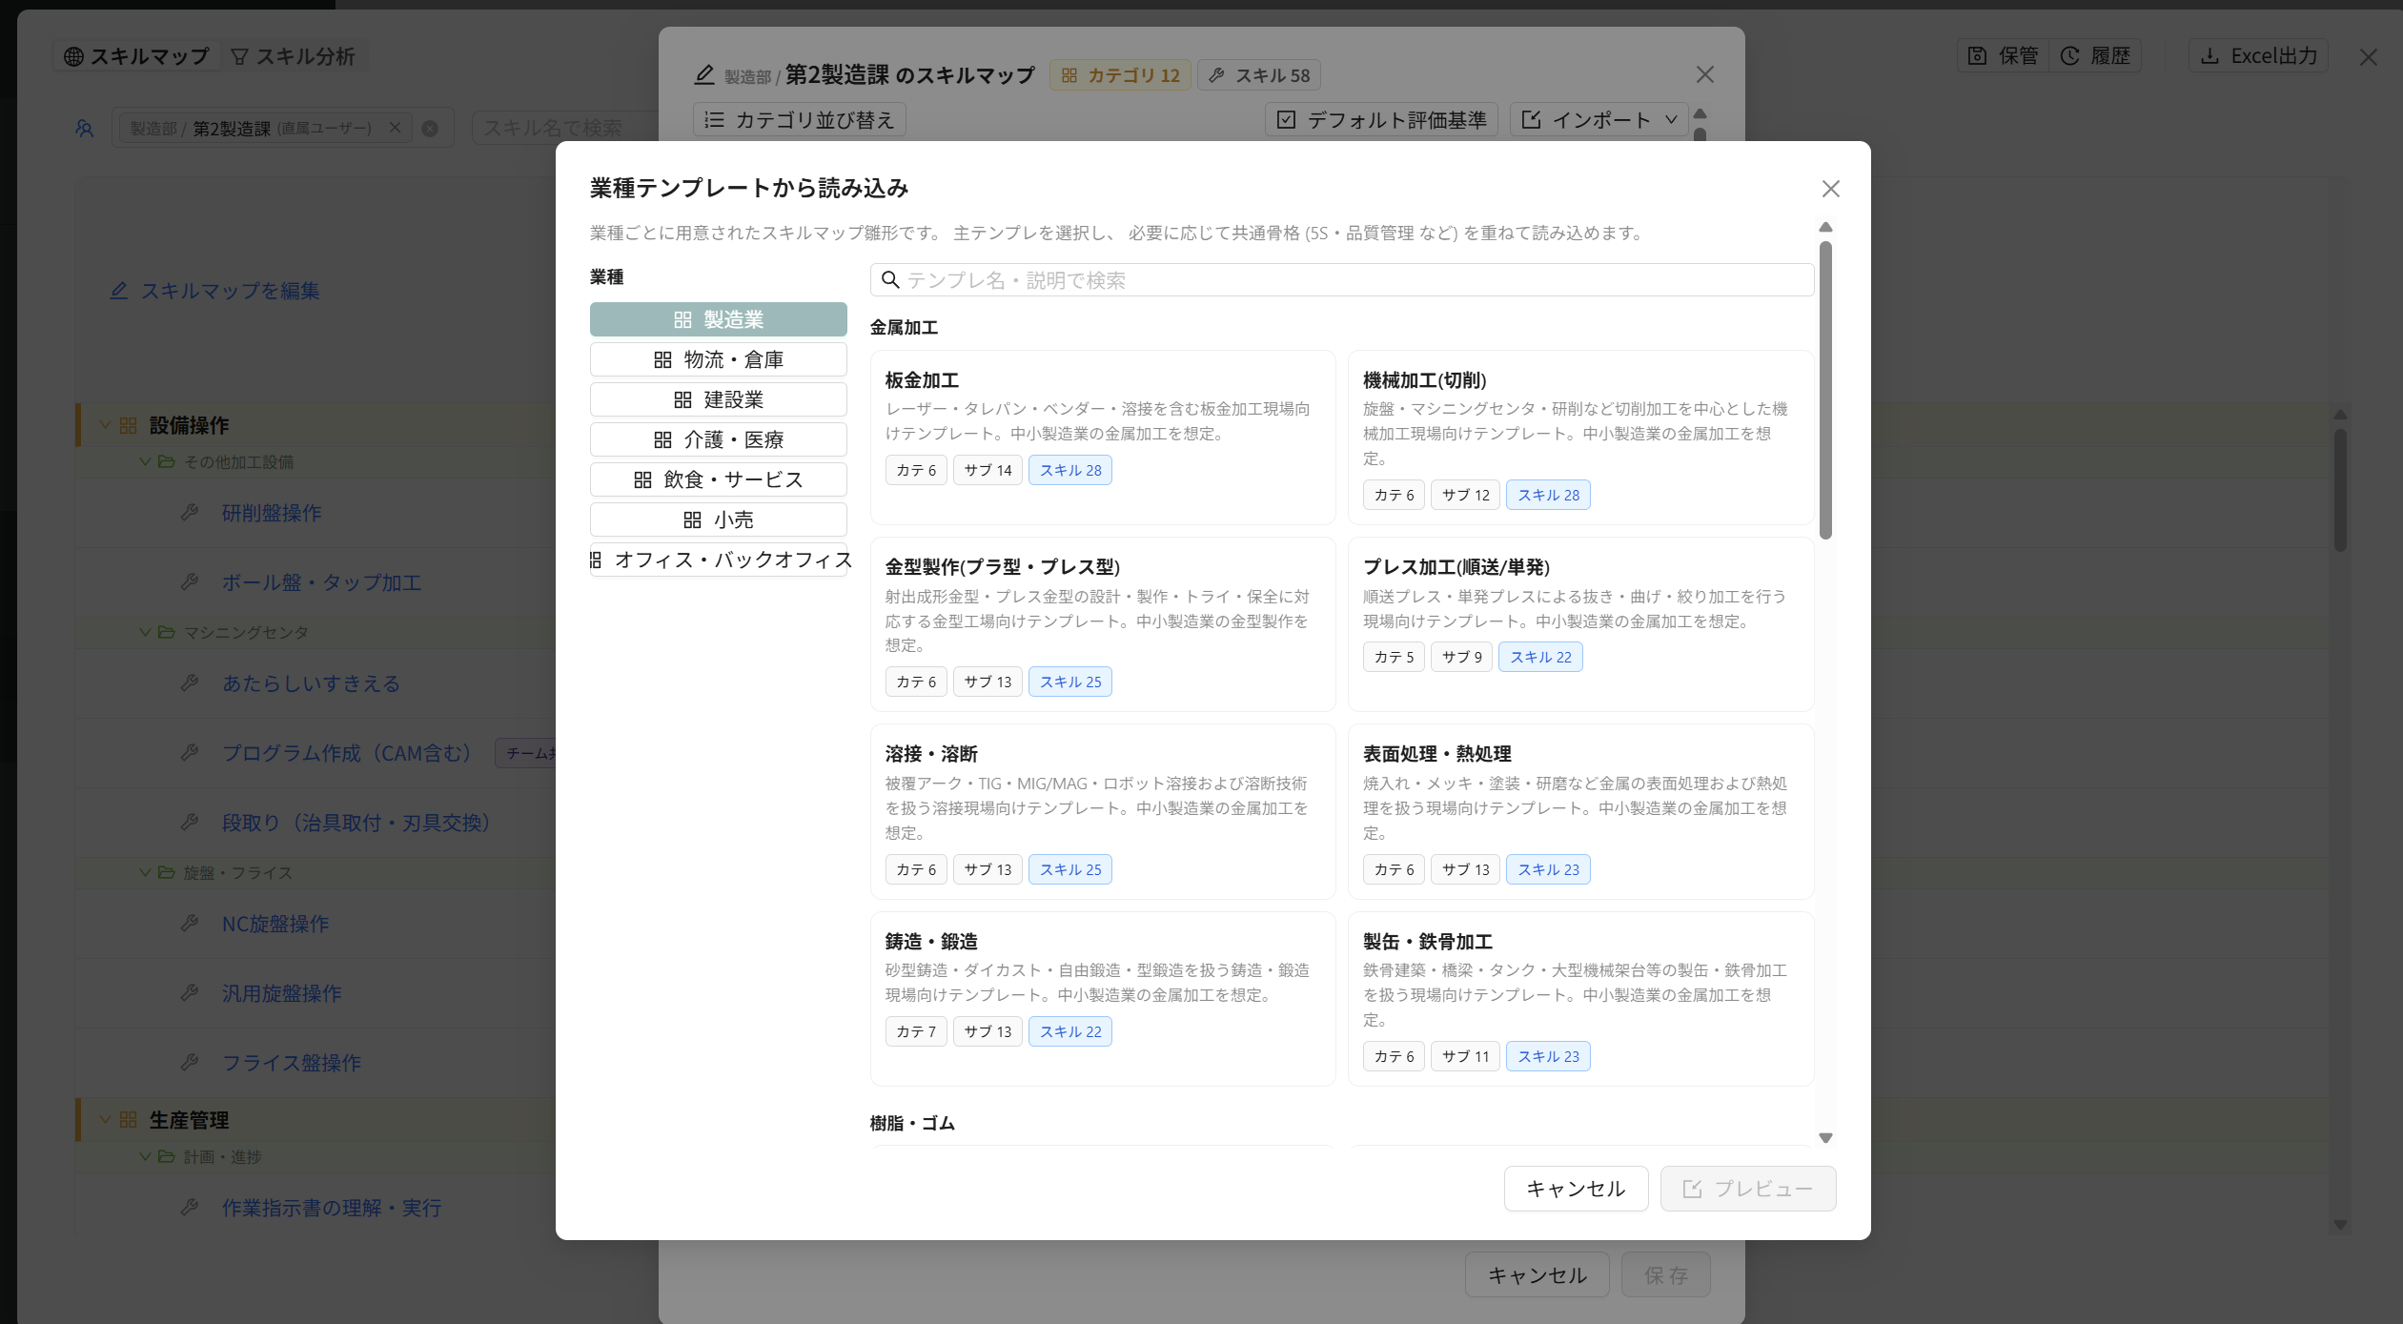Click the サブ 11 badge on 製缶・鉄骨加工
The width and height of the screenshot is (2403, 1324).
click(1465, 1056)
